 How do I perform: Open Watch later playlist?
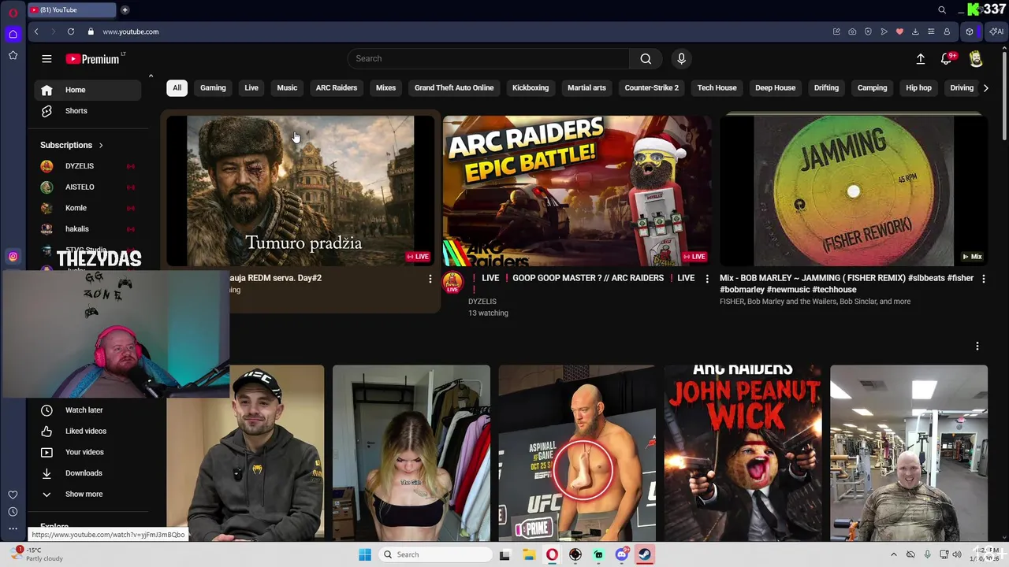click(x=87, y=410)
